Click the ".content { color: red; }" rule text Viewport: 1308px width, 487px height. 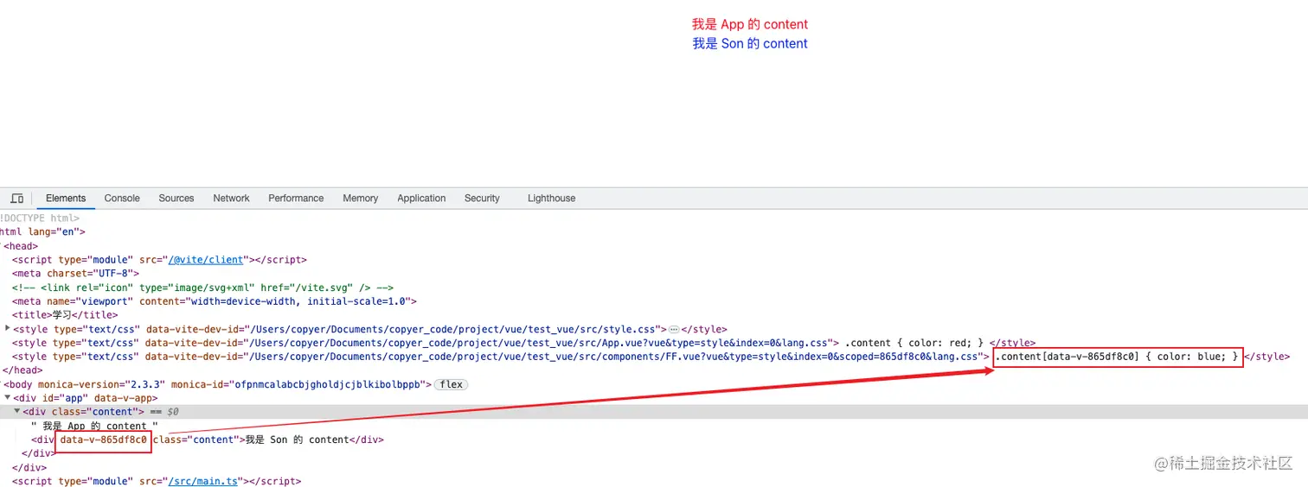[x=914, y=343]
